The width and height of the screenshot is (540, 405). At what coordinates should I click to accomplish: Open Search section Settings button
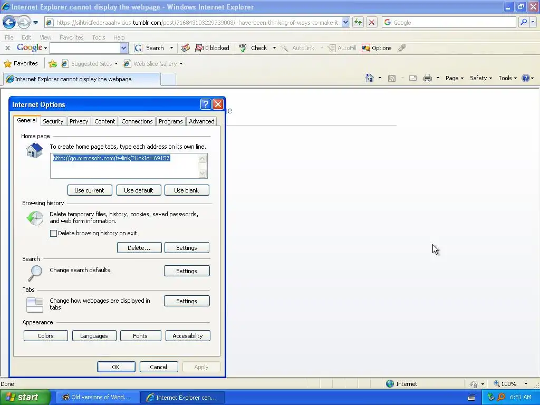tap(187, 271)
